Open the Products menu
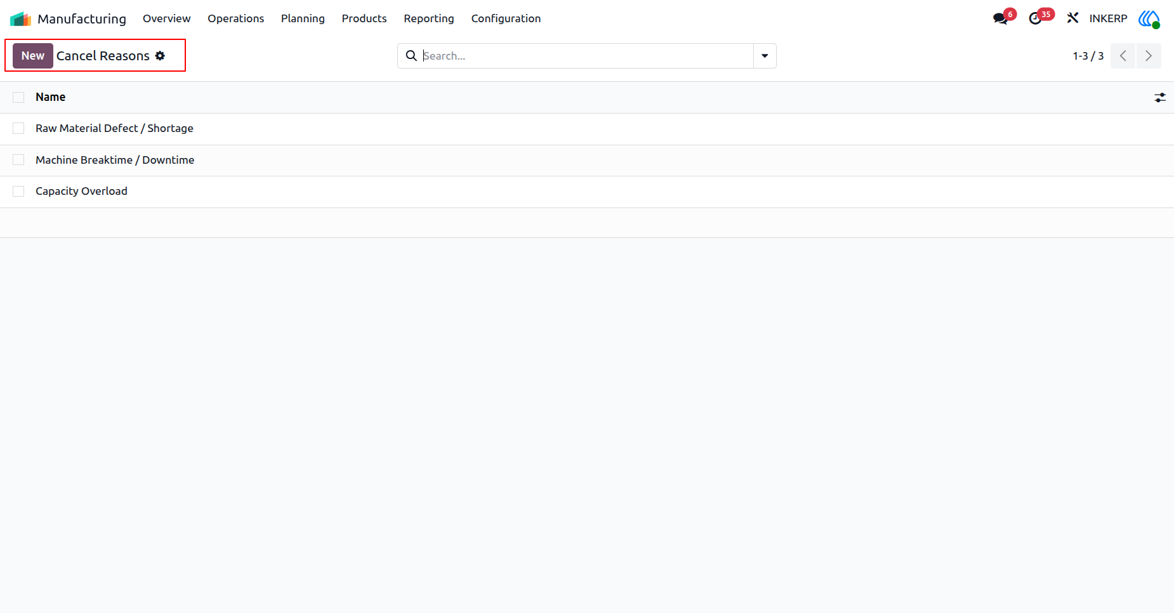This screenshot has width=1174, height=613. pos(364,18)
